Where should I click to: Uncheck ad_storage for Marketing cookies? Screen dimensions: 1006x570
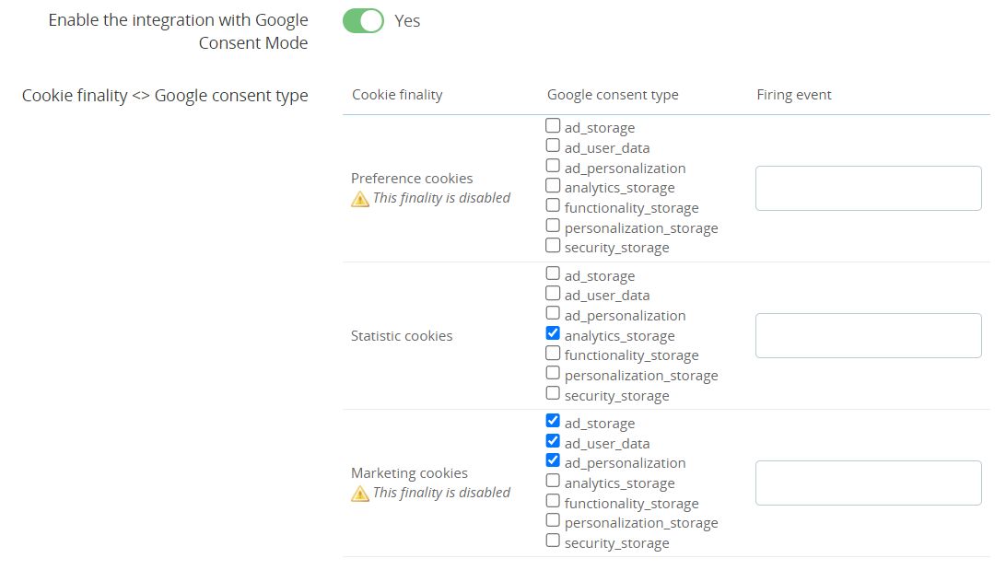click(x=553, y=421)
